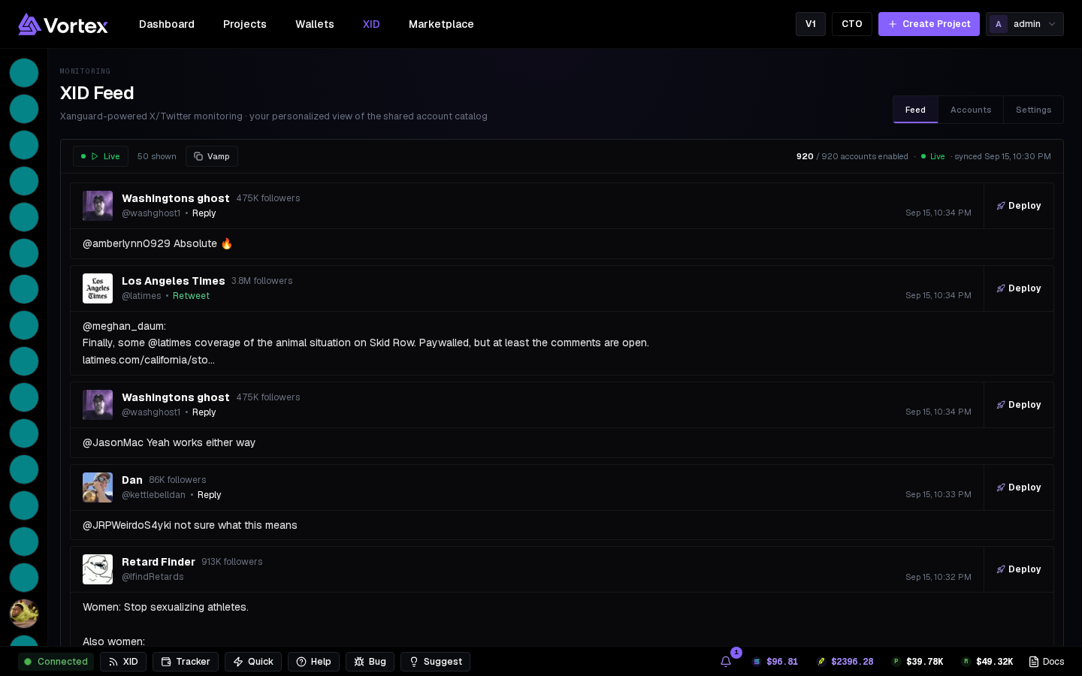Open Docs in the bottom bar
The width and height of the screenshot is (1082, 676).
[1047, 662]
